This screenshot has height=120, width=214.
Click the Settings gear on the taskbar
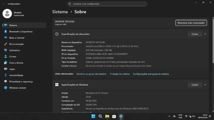click(121, 116)
